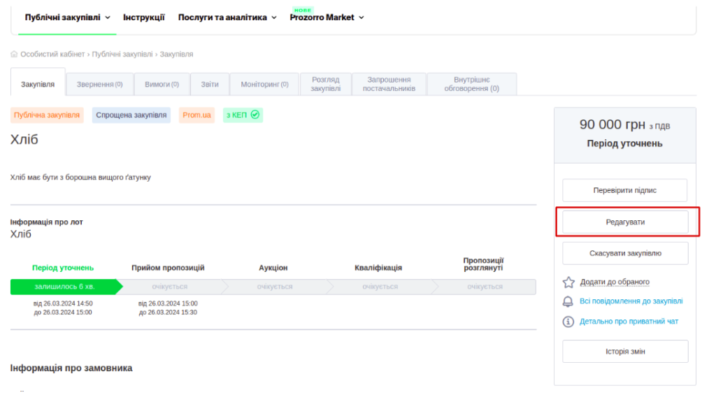Click the star icon for favorites
This screenshot has height=402, width=716.
pyautogui.click(x=568, y=282)
